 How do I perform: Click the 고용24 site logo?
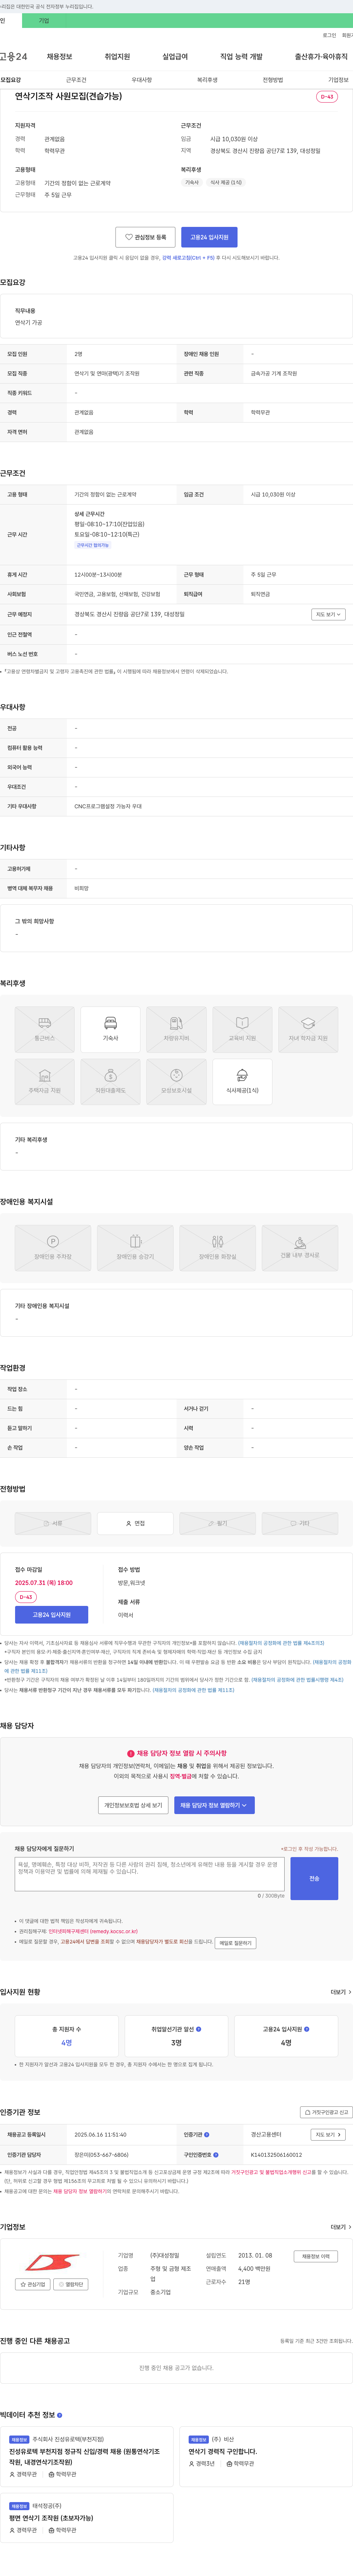coord(14,57)
